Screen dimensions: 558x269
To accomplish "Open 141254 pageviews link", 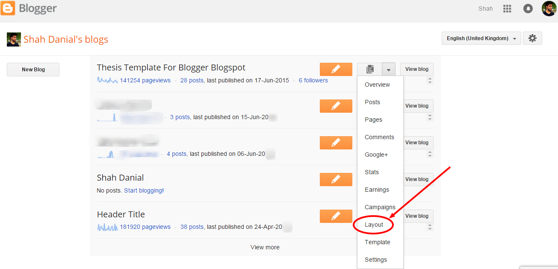I will [x=145, y=80].
